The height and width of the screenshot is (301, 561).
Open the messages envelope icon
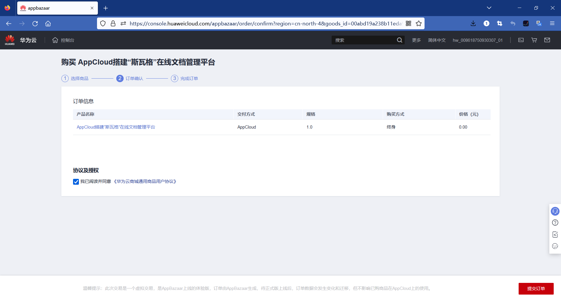547,40
